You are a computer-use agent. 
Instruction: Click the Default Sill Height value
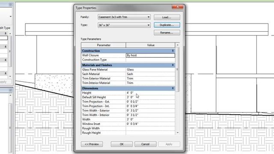(150, 97)
